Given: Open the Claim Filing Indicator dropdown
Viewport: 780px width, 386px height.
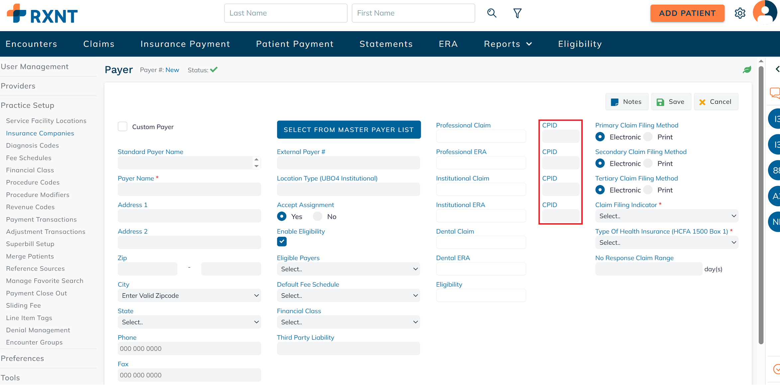Looking at the screenshot, I should pyautogui.click(x=666, y=216).
